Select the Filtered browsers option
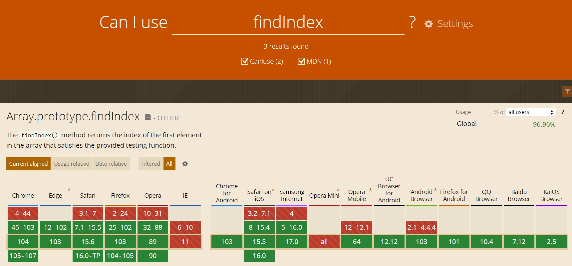The height and width of the screenshot is (266, 572). coord(150,164)
